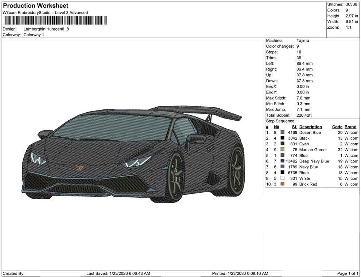Click the Production Worksheet title

click(x=35, y=6)
